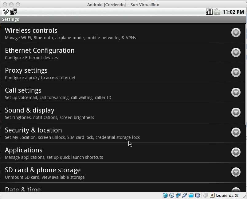247x199 pixels.
Task: Click the window title 'Android [Corriendo] – Sun VirtualBox'
Action: point(123,5)
